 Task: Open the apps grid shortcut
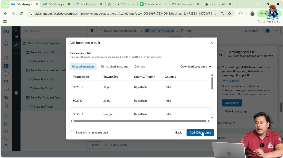5,22
